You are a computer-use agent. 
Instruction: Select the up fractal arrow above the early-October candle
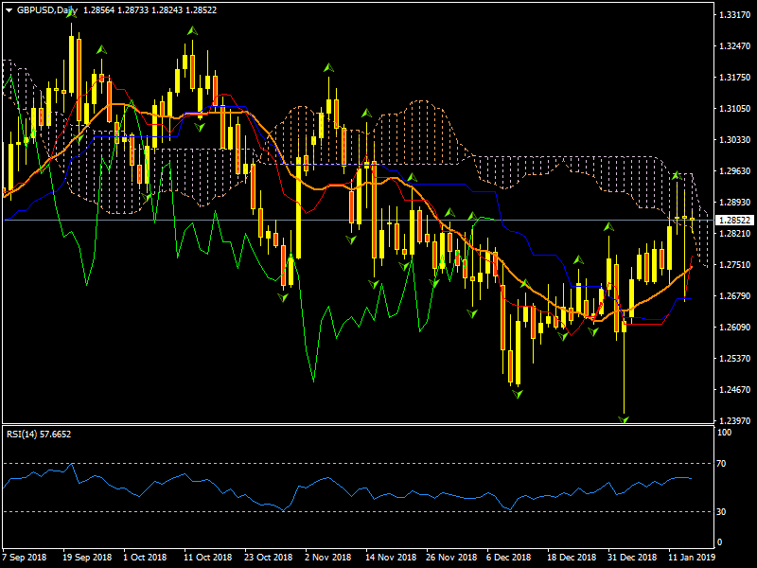tap(102, 48)
